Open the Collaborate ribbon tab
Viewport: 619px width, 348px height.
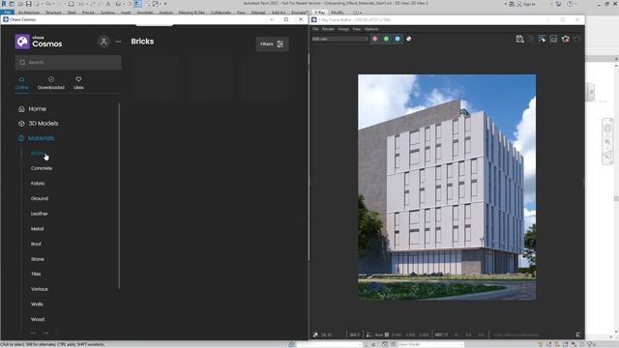(221, 13)
